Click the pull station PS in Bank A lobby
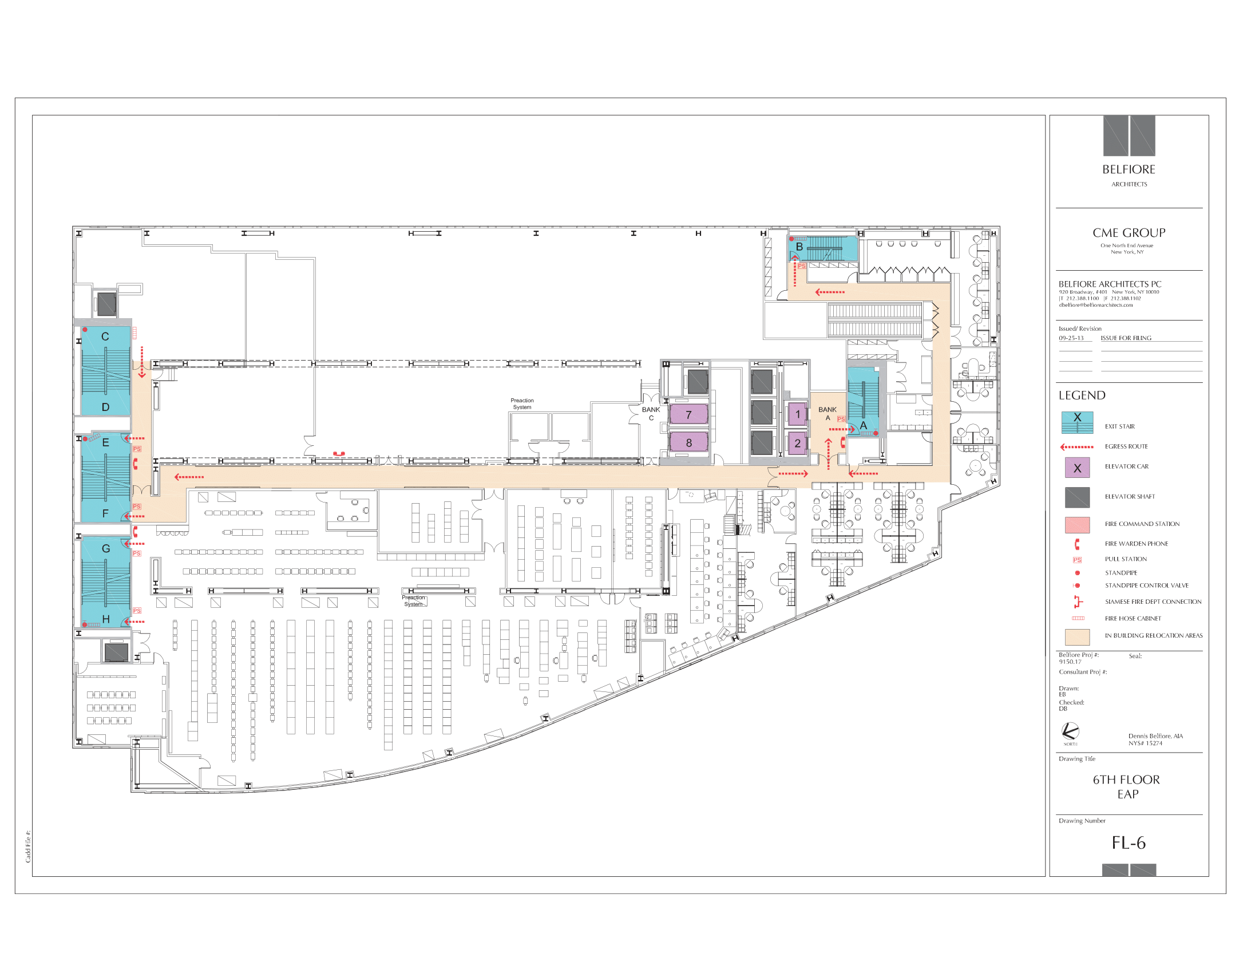 tap(841, 419)
